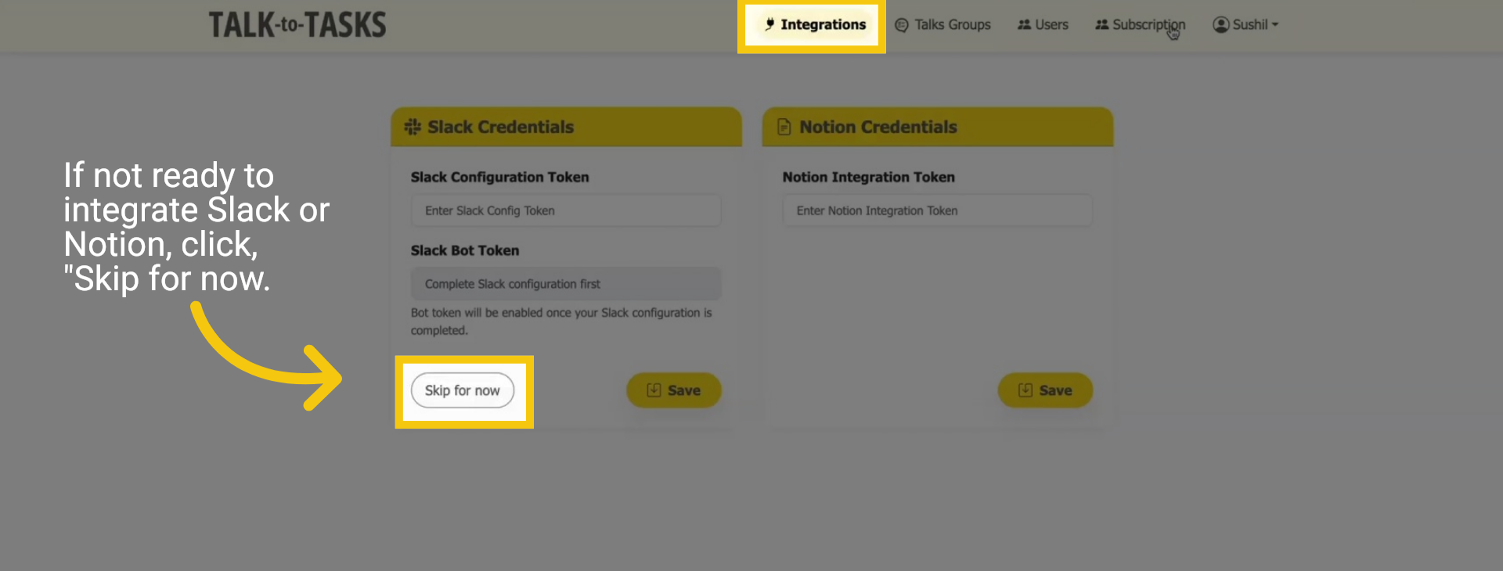The width and height of the screenshot is (1503, 571).
Task: Click the 'Bot token will be enabled' hint
Action: tap(561, 321)
